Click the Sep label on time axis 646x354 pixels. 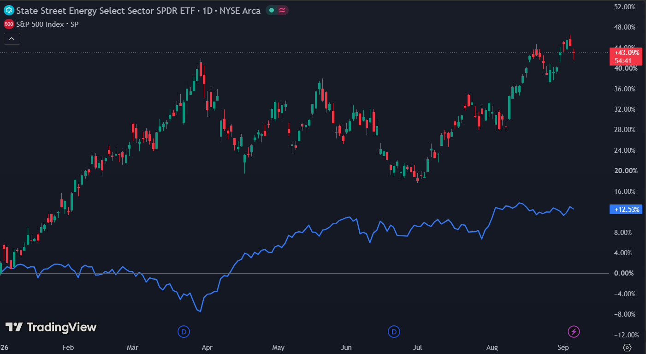(x=563, y=347)
